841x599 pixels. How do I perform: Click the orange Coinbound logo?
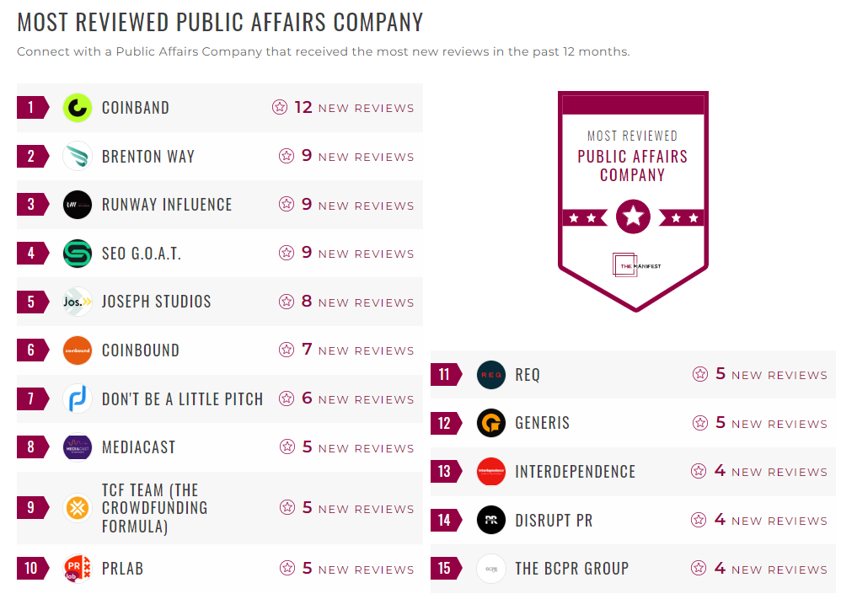click(x=77, y=350)
